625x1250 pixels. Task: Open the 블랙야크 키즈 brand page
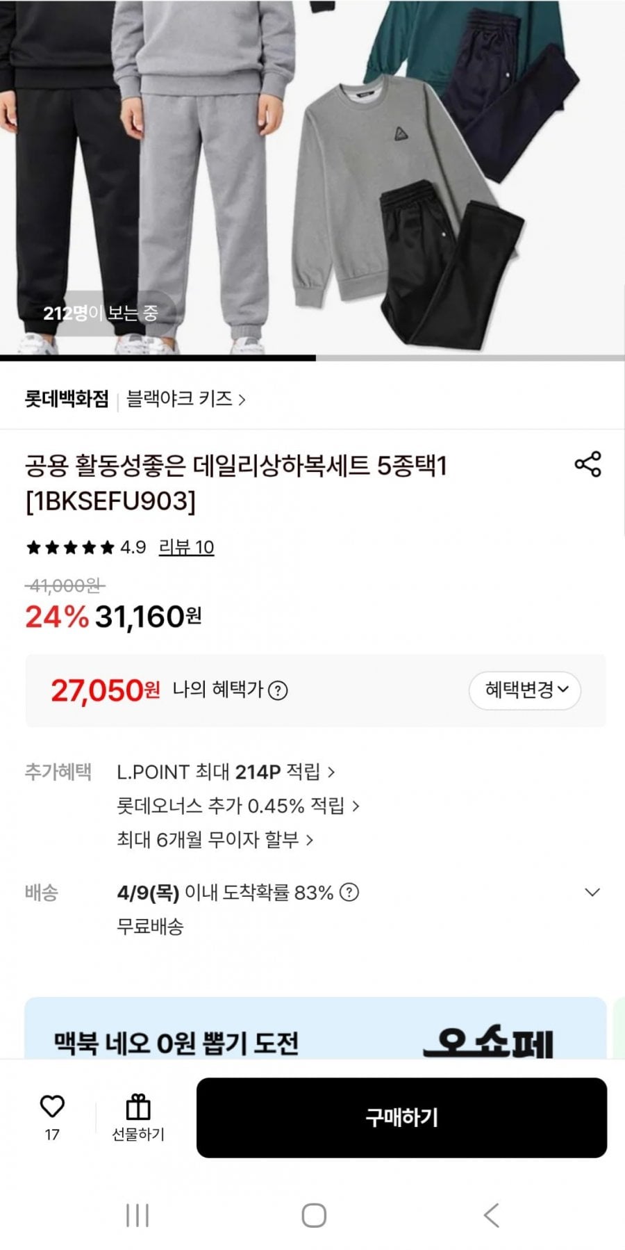pyautogui.click(x=185, y=399)
